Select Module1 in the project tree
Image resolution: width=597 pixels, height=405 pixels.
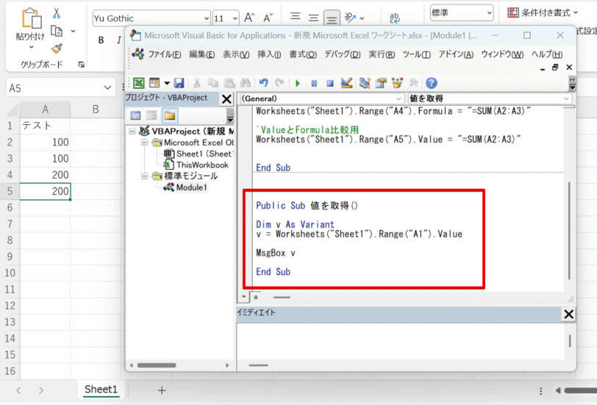pyautogui.click(x=191, y=187)
